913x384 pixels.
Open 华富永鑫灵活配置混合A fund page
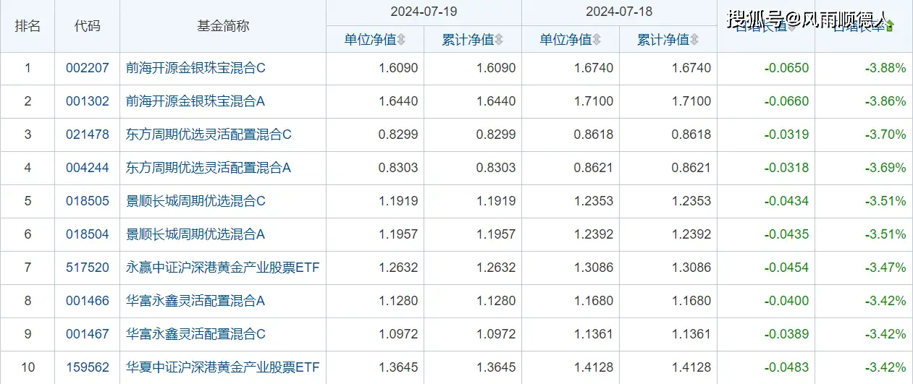tap(196, 301)
